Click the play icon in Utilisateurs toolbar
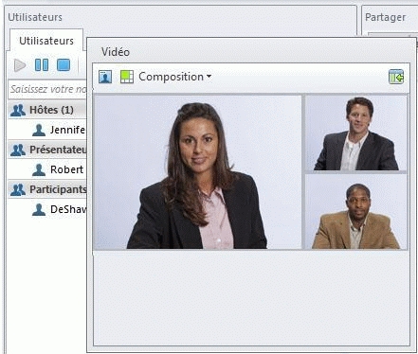418x354 pixels. [x=20, y=65]
